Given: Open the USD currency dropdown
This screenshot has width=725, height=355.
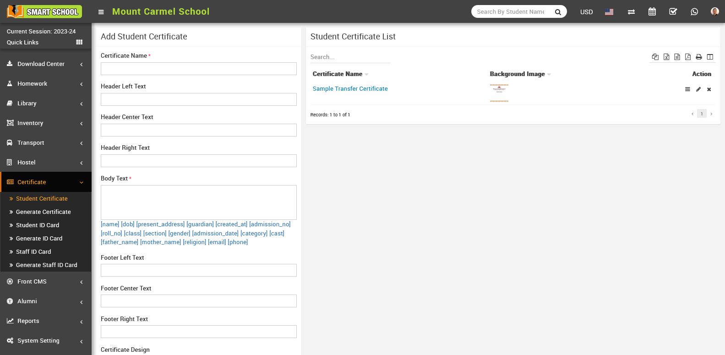Looking at the screenshot, I should coord(586,12).
